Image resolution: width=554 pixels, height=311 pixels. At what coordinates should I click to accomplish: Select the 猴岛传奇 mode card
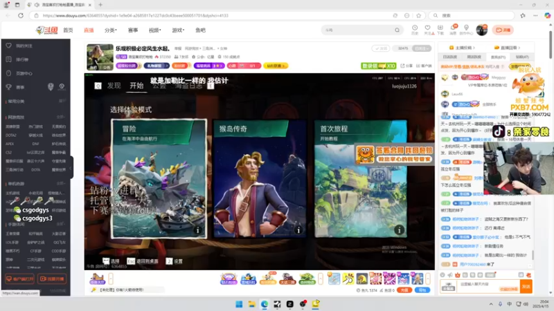[x=260, y=179]
